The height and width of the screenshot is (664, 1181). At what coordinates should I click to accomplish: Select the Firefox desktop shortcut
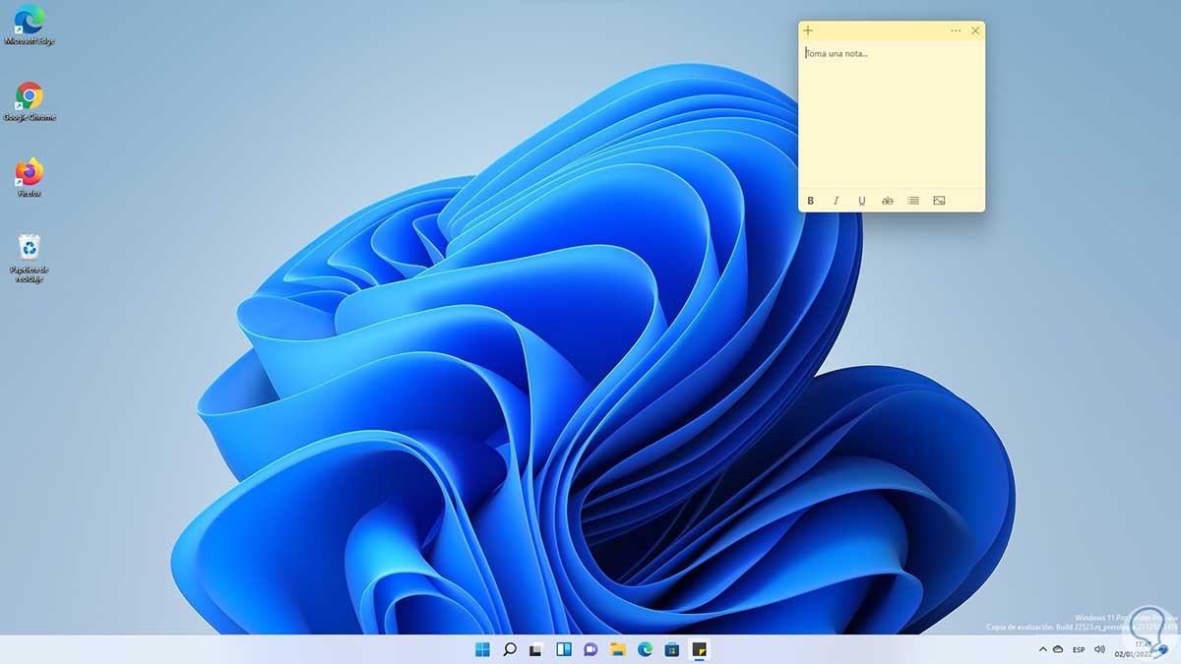(30, 177)
